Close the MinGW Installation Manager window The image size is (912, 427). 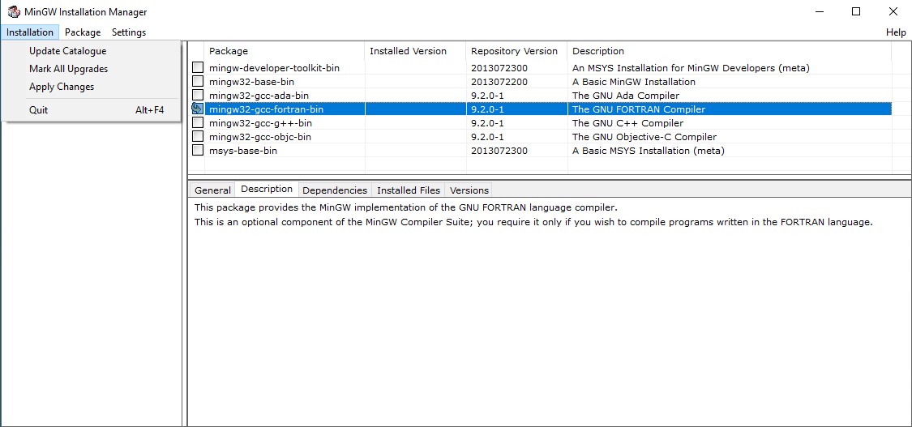coord(893,11)
